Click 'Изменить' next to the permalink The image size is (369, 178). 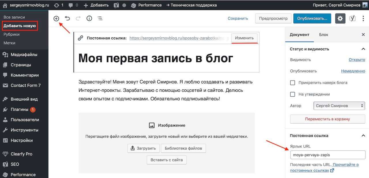click(x=244, y=38)
